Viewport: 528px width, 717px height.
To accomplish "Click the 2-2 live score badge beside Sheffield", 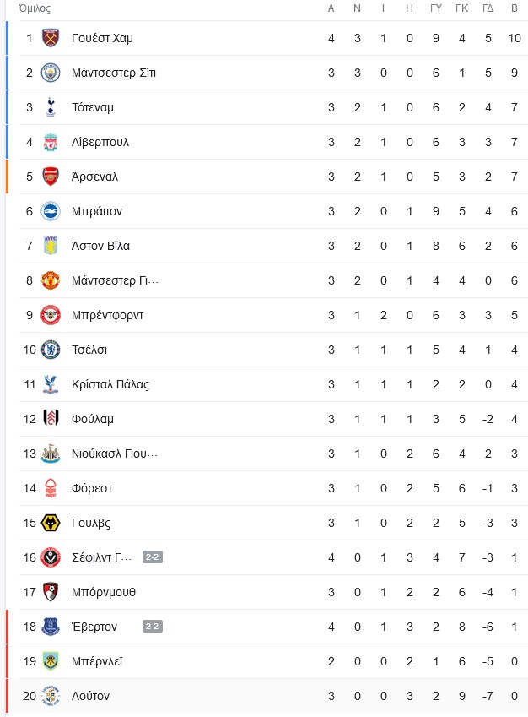I will click(153, 557).
